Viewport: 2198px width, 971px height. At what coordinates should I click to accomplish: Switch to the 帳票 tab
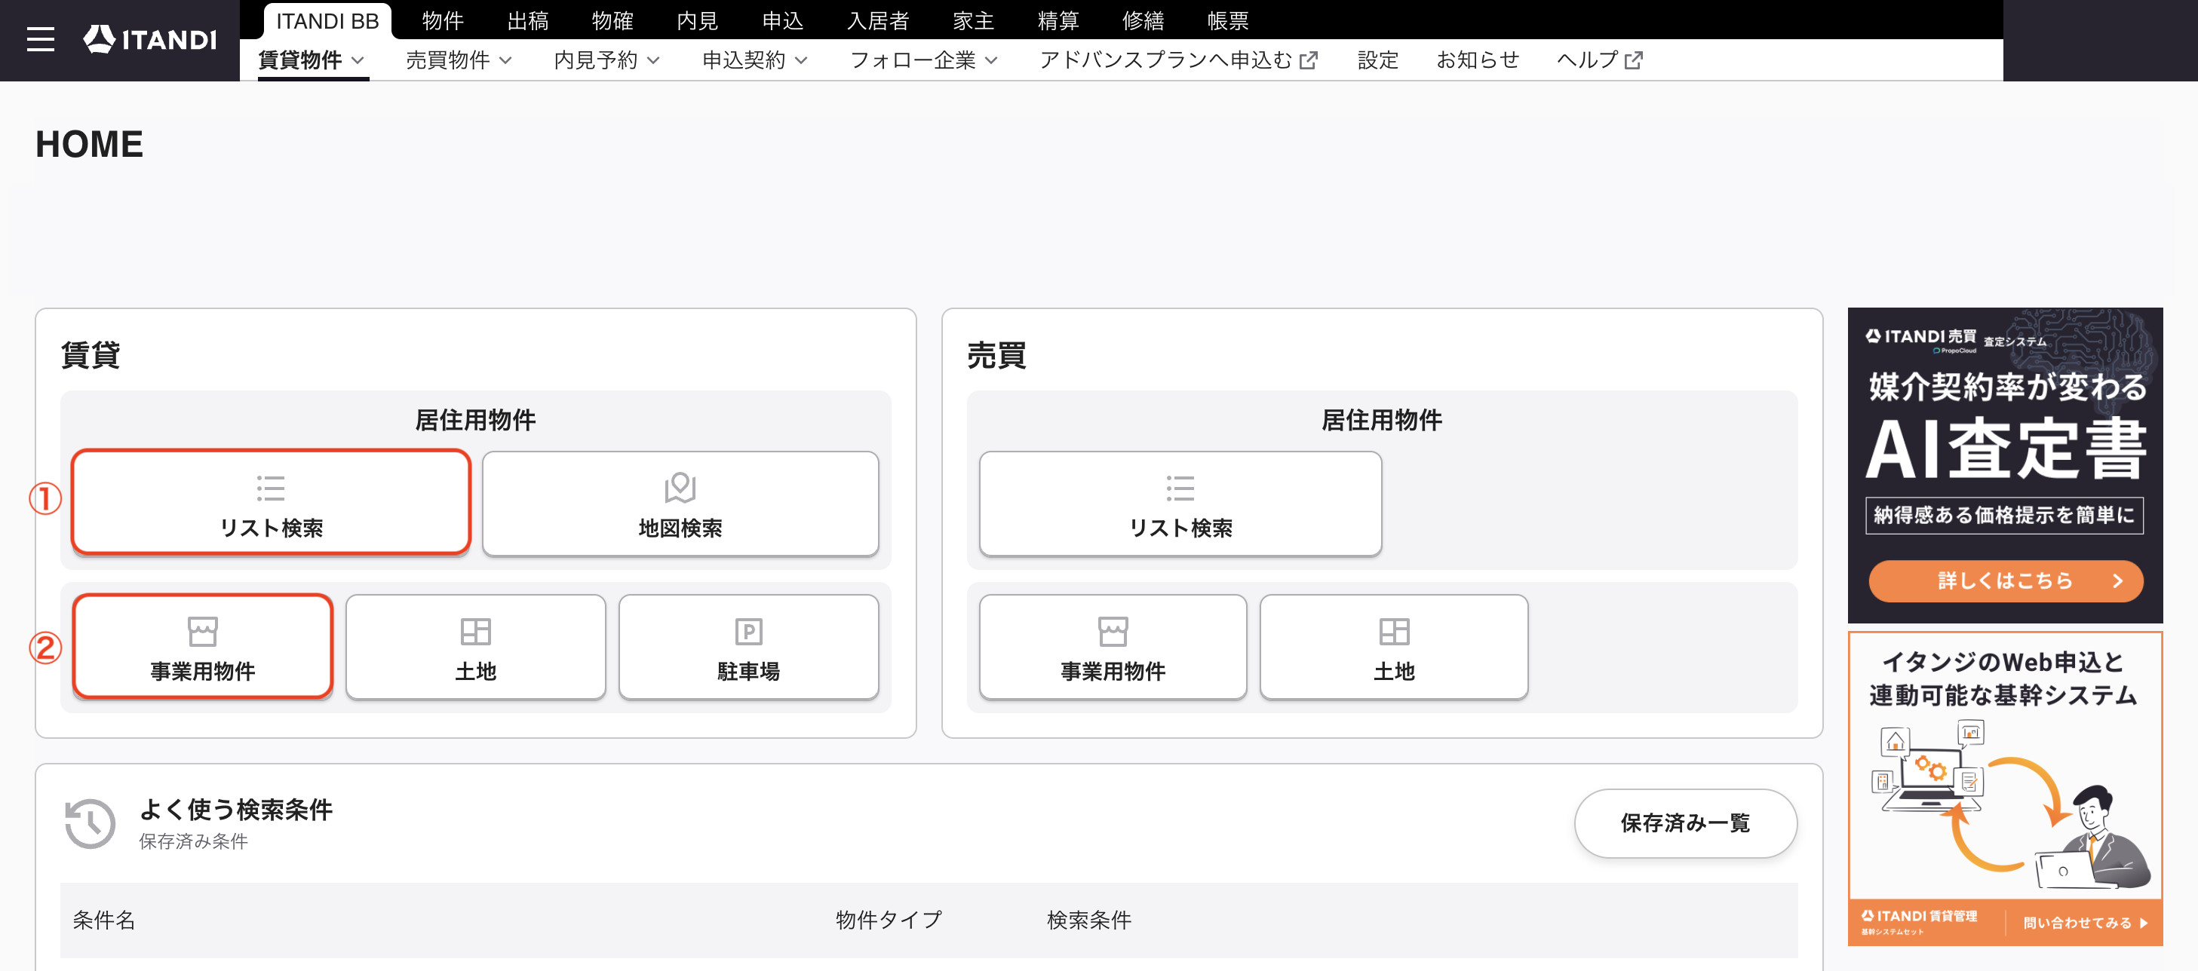tap(1228, 20)
